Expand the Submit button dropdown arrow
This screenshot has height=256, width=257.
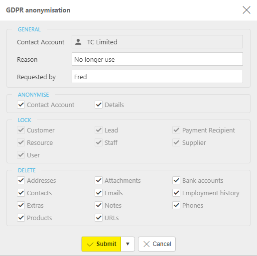pos(128,244)
